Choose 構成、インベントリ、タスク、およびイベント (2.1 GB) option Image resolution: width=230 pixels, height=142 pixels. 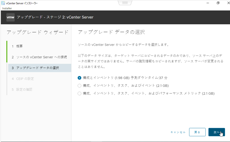pyautogui.click(x=80, y=86)
